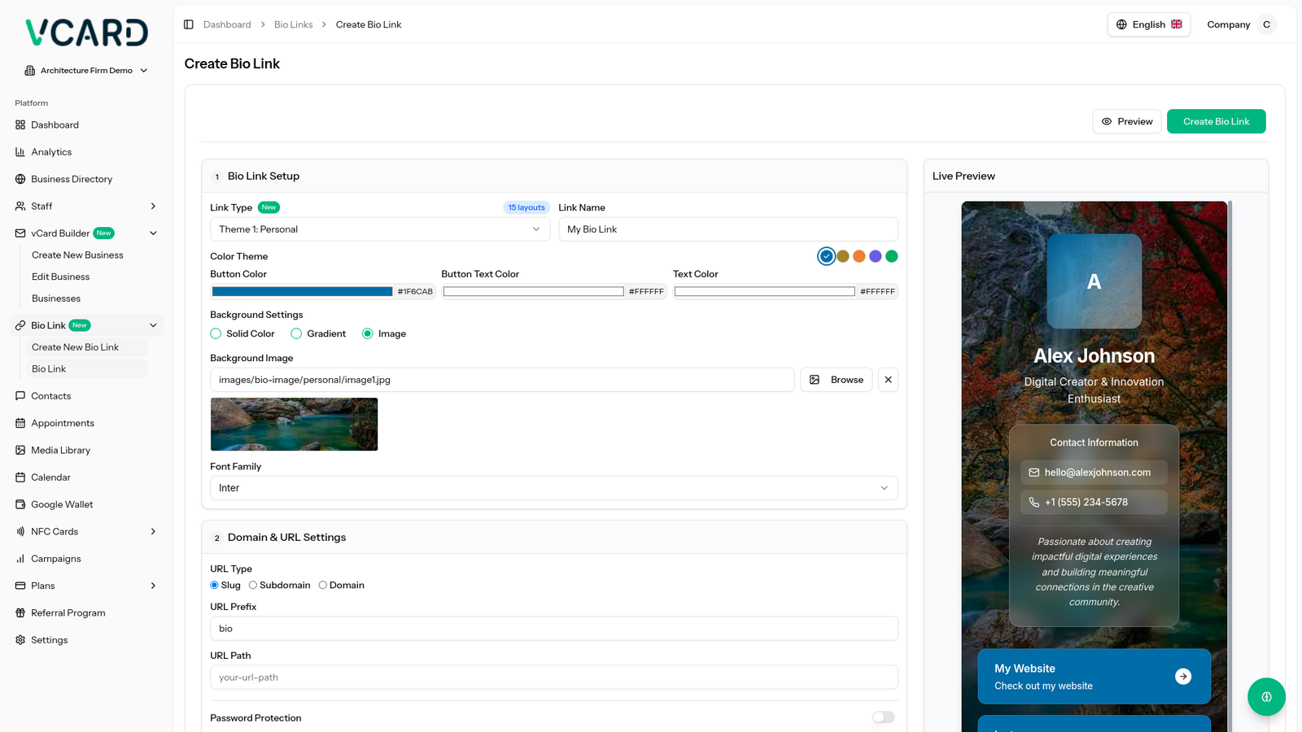Expand the NFC Cards submenu
This screenshot has width=1302, height=732.
(x=153, y=531)
